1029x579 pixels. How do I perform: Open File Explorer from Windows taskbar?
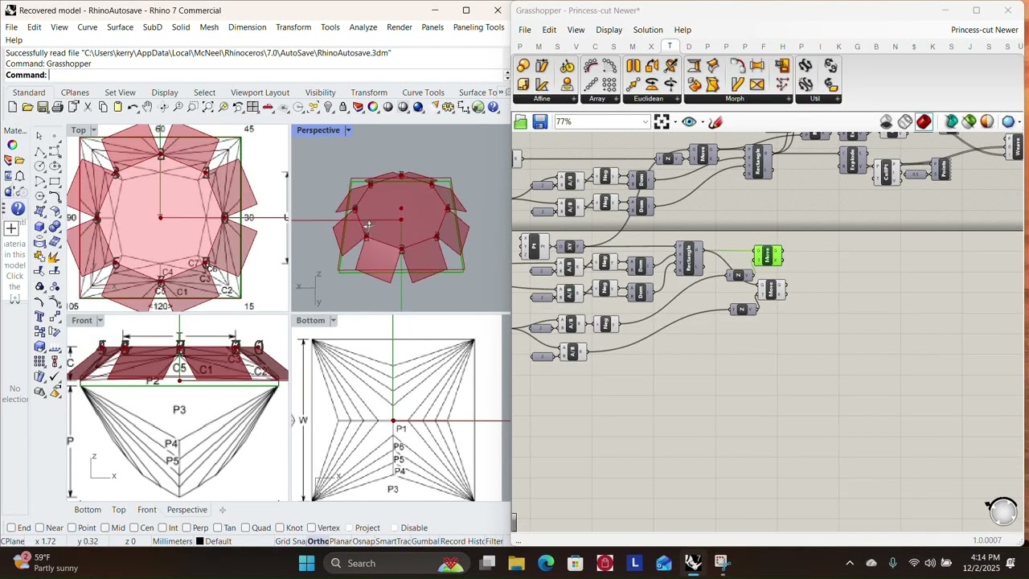[x=516, y=563]
